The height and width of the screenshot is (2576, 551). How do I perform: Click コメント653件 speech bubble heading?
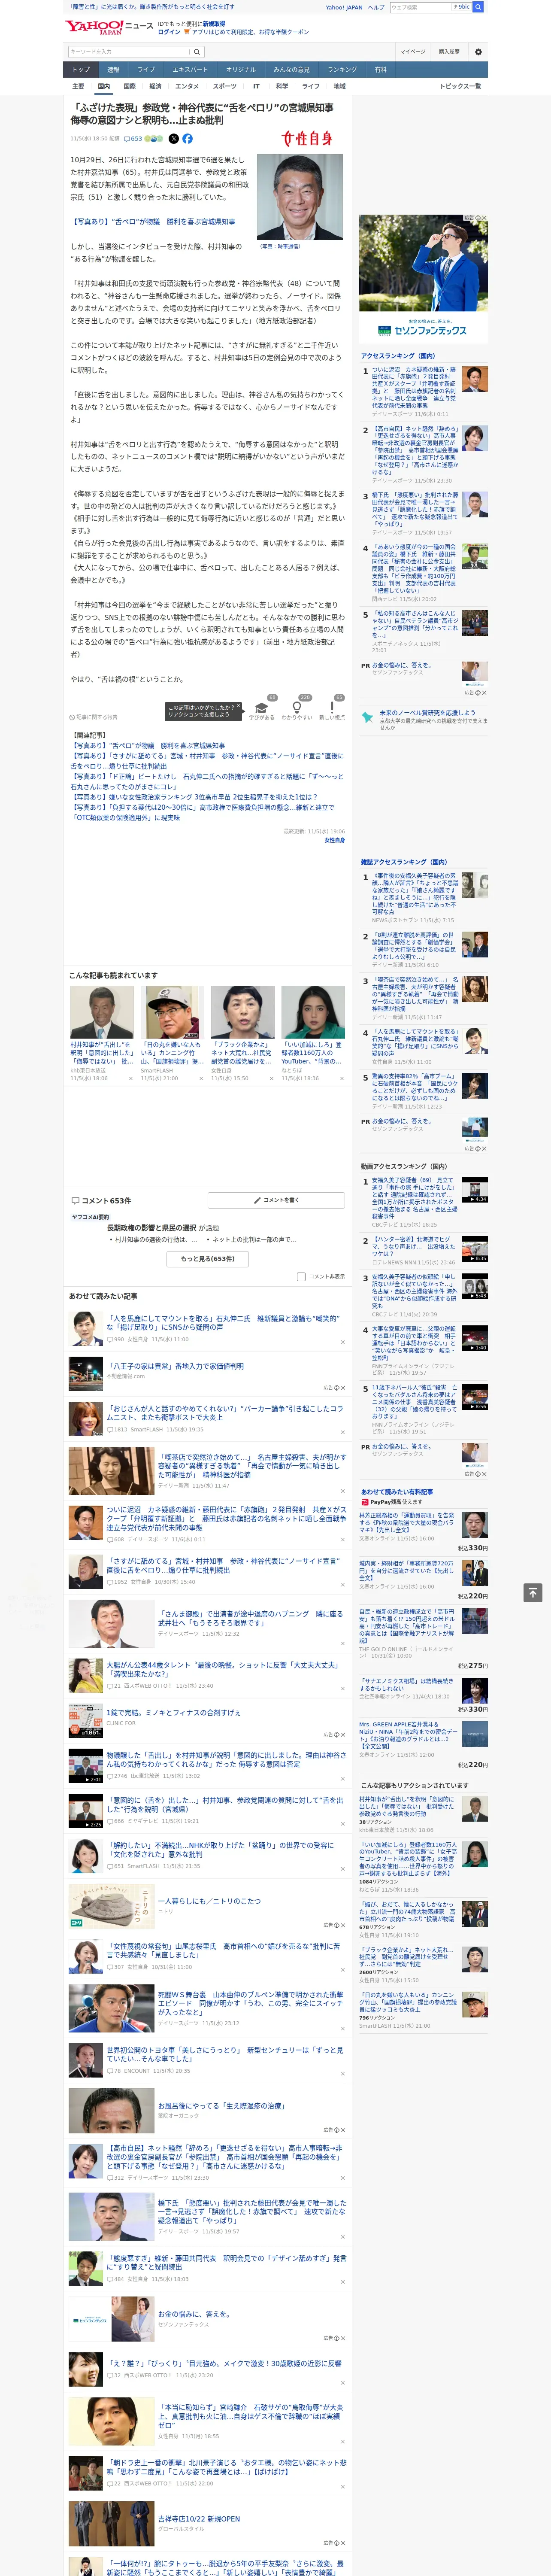(x=100, y=1200)
